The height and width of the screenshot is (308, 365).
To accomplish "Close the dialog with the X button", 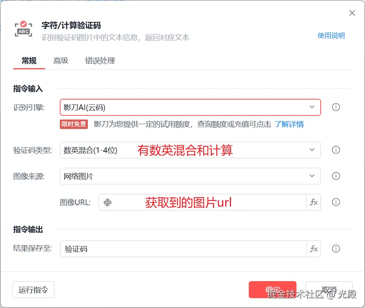I will (352, 13).
